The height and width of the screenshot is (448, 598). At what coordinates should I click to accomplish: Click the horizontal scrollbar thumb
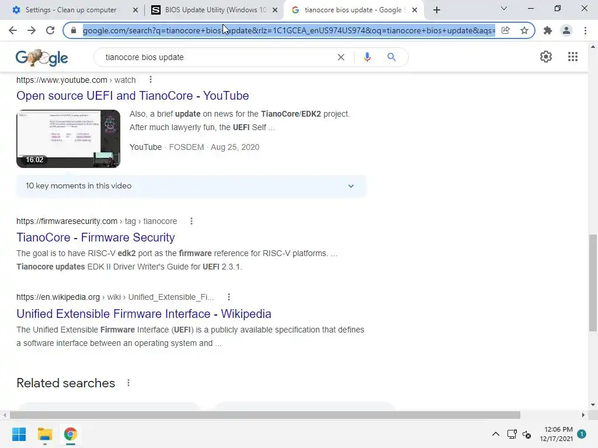tap(265, 415)
